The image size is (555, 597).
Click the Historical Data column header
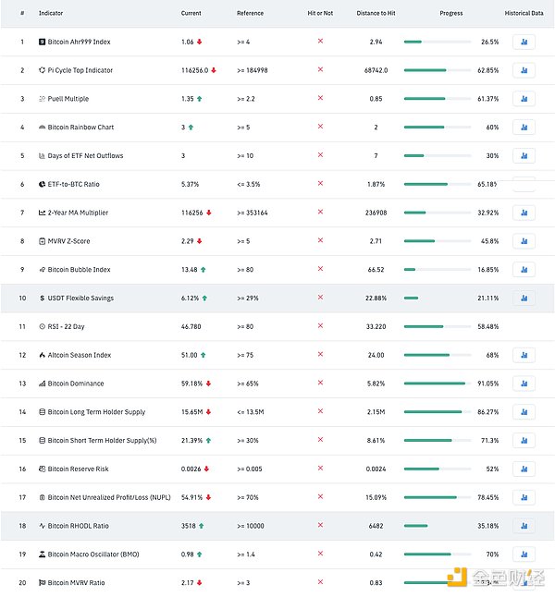524,13
